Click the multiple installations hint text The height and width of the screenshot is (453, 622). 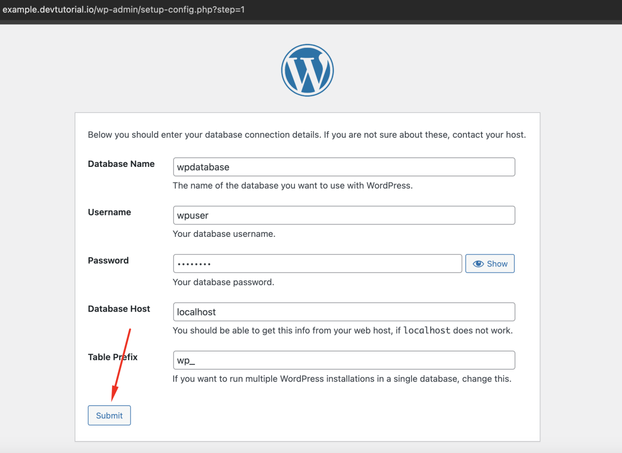(342, 379)
